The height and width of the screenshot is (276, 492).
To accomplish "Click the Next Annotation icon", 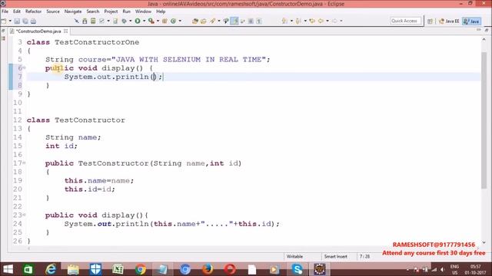I will tap(284, 21).
